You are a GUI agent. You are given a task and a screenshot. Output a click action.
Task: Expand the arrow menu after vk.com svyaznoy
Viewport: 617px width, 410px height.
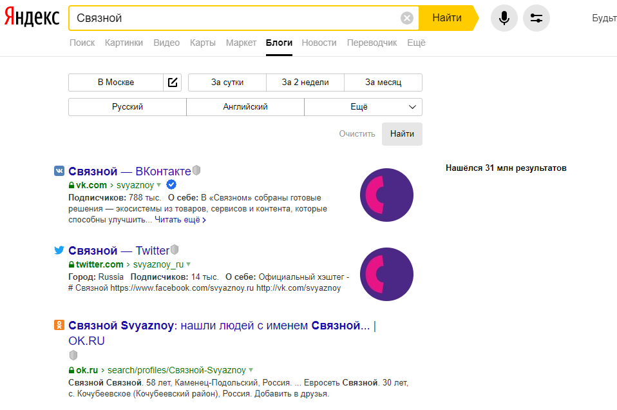point(158,185)
